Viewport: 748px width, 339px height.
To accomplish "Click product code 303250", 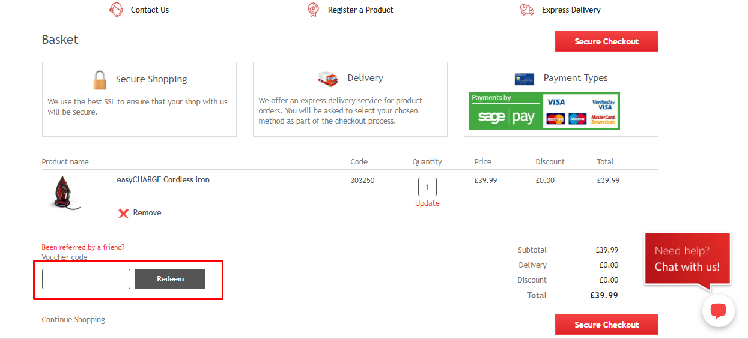I will 362,180.
